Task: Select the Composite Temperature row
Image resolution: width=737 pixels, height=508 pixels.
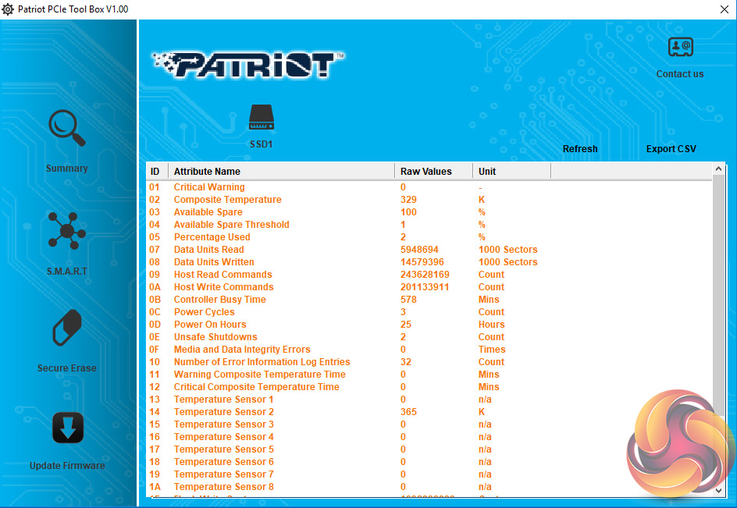Action: pos(429,200)
